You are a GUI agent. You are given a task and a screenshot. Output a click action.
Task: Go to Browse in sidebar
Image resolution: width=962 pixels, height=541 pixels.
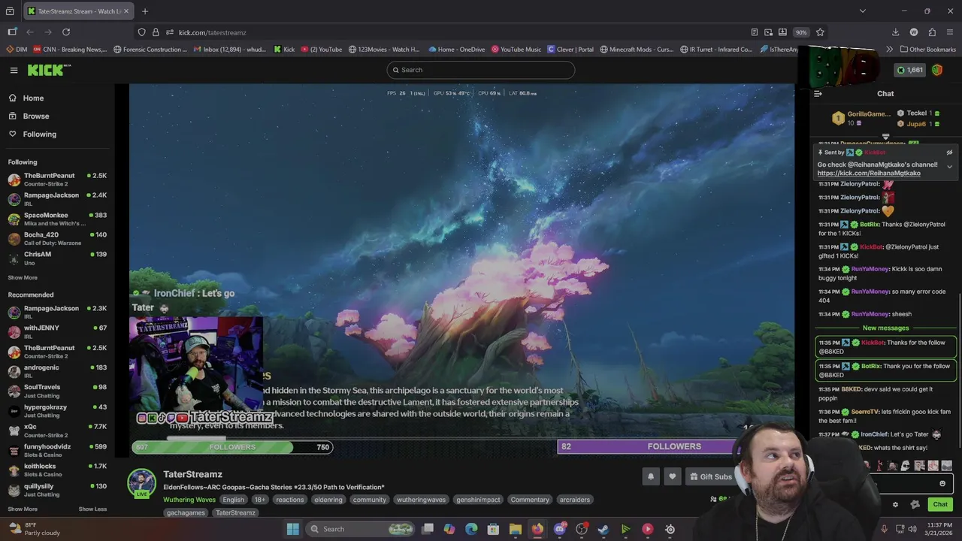(29, 116)
